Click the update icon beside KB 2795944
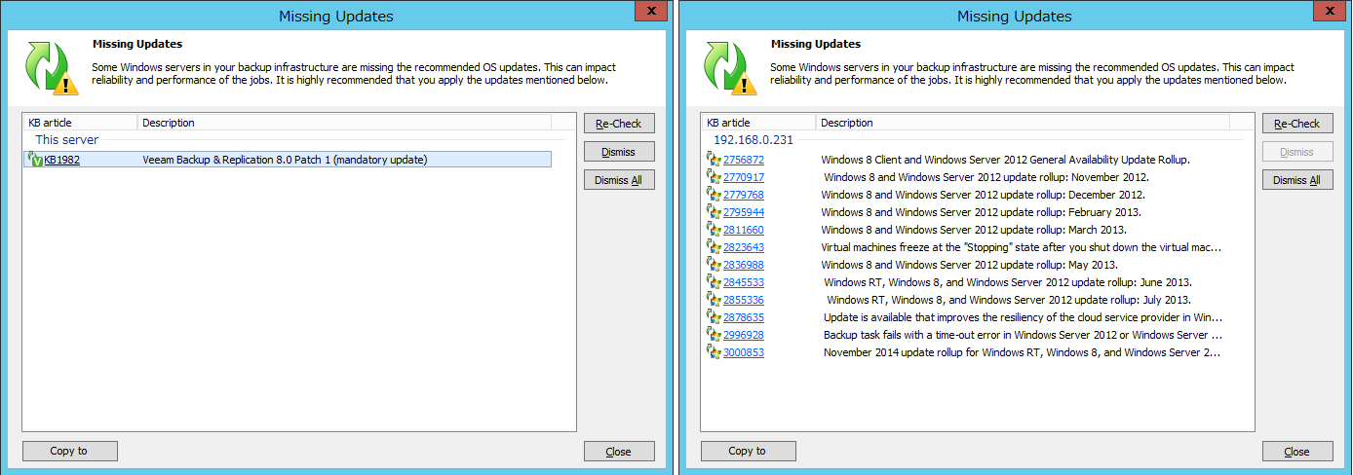The image size is (1353, 475). 714,212
